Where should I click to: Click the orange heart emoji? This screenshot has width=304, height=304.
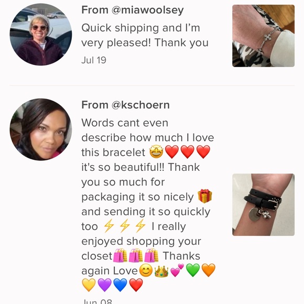[209, 270]
